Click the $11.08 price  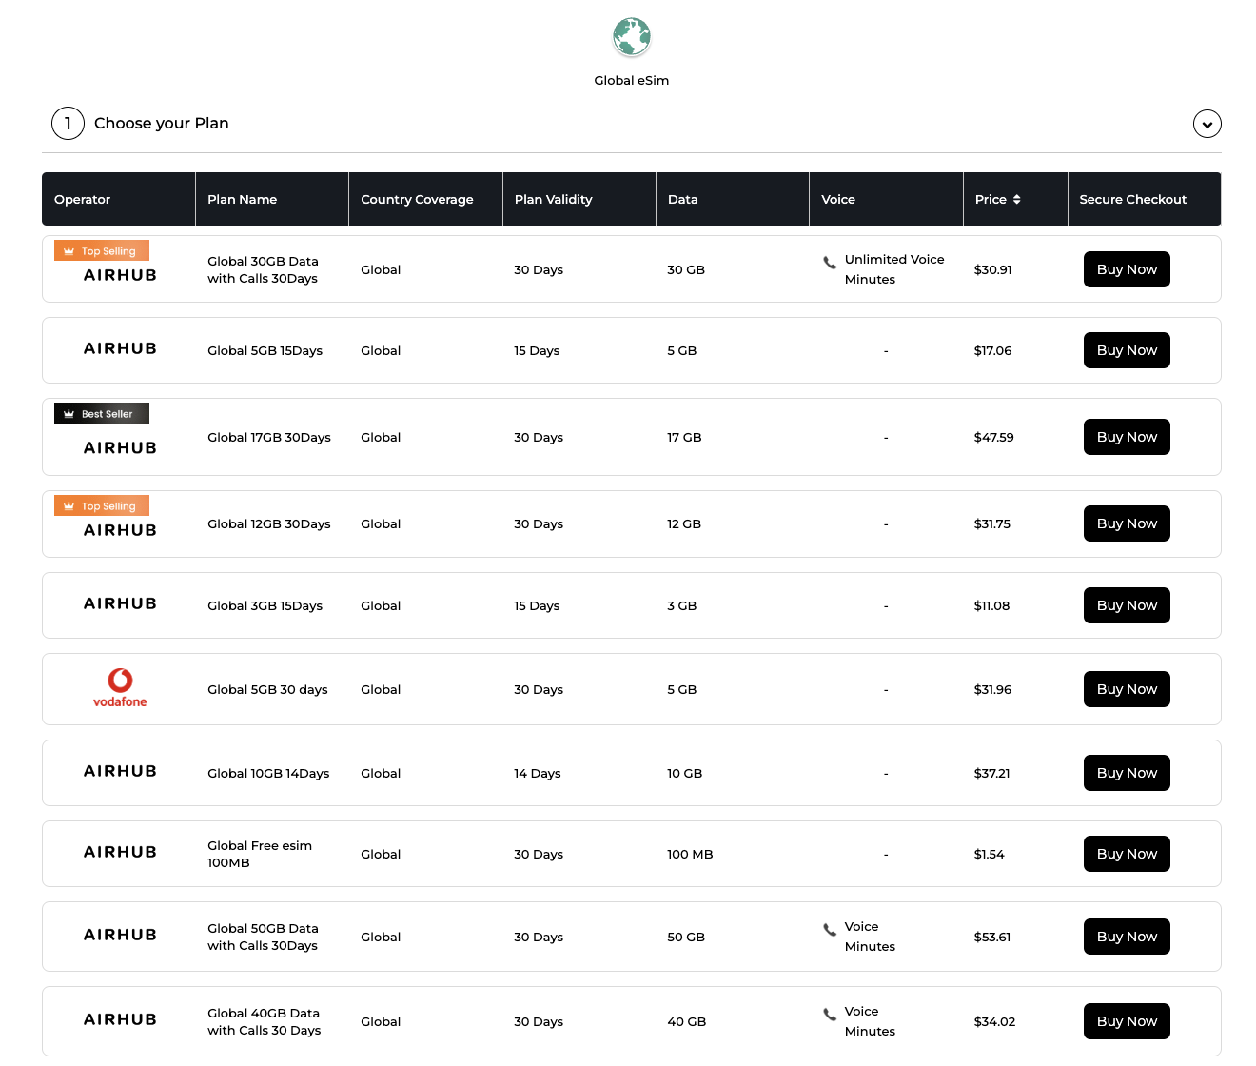pyautogui.click(x=992, y=605)
